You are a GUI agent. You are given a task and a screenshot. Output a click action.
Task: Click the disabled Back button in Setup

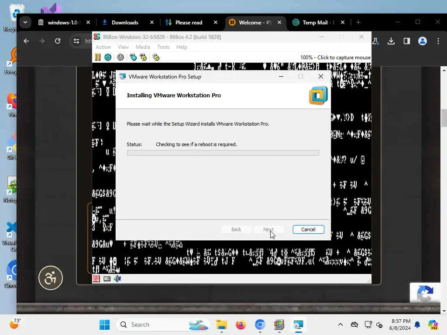click(236, 229)
